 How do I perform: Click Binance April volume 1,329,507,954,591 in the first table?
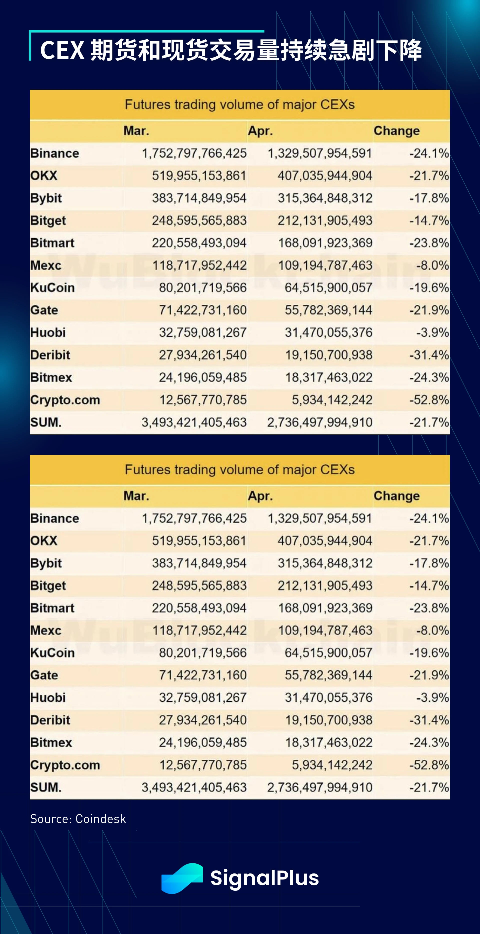(x=320, y=153)
